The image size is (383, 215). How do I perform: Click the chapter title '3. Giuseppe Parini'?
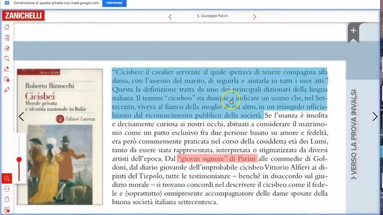coord(212,16)
